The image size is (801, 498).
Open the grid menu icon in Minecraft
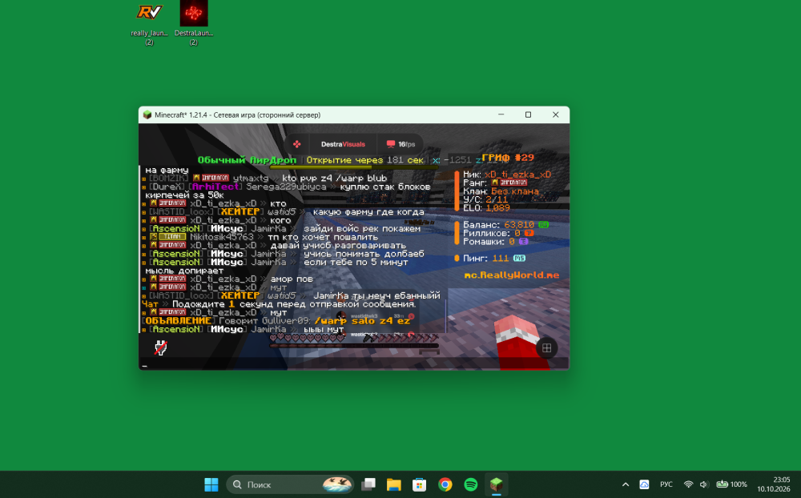pyautogui.click(x=546, y=347)
